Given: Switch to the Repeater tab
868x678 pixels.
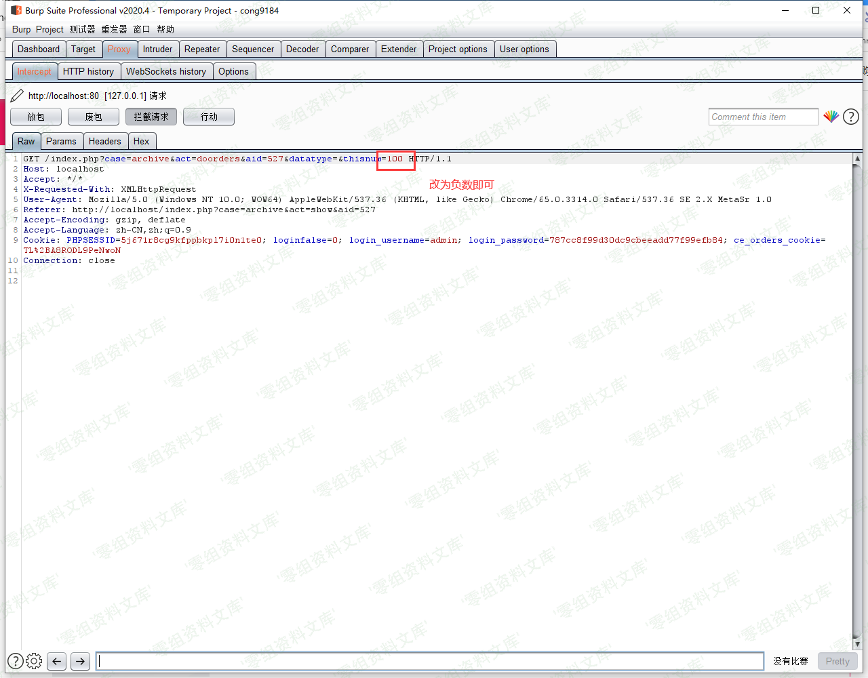Looking at the screenshot, I should coord(202,49).
